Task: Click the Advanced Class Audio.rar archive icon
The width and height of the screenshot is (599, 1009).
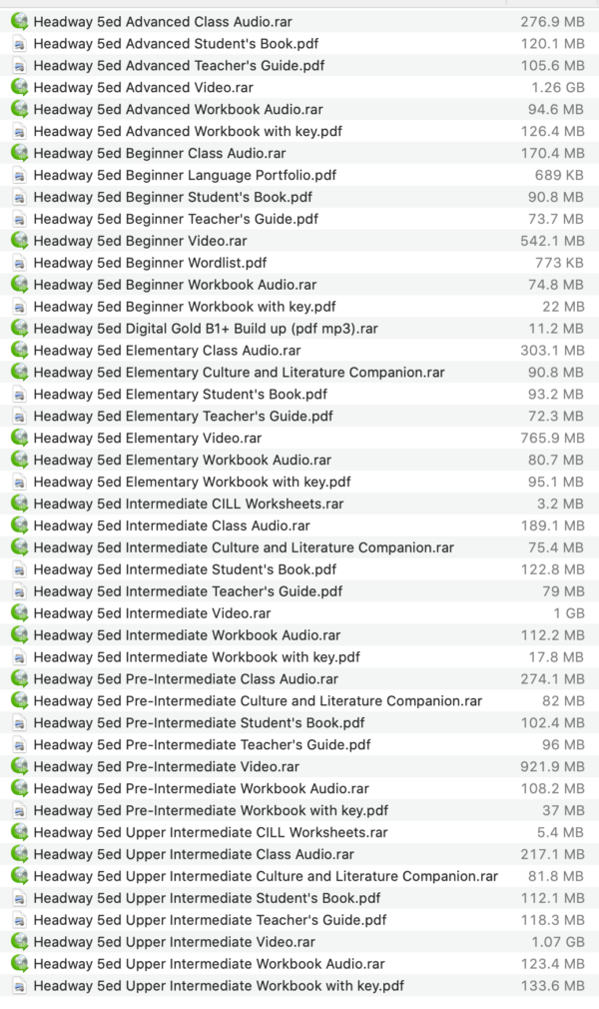Action: (x=19, y=22)
